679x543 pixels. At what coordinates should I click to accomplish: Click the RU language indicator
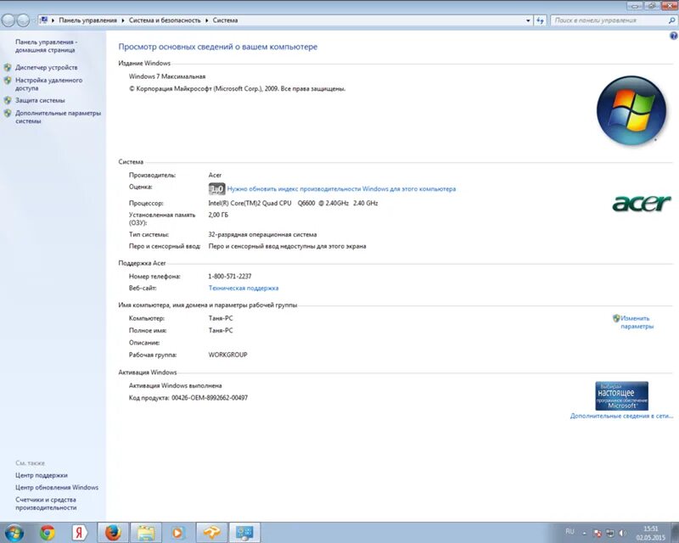(570, 531)
